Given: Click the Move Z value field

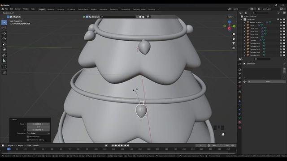Looking at the screenshot, I should pyautogui.click(x=38, y=130).
